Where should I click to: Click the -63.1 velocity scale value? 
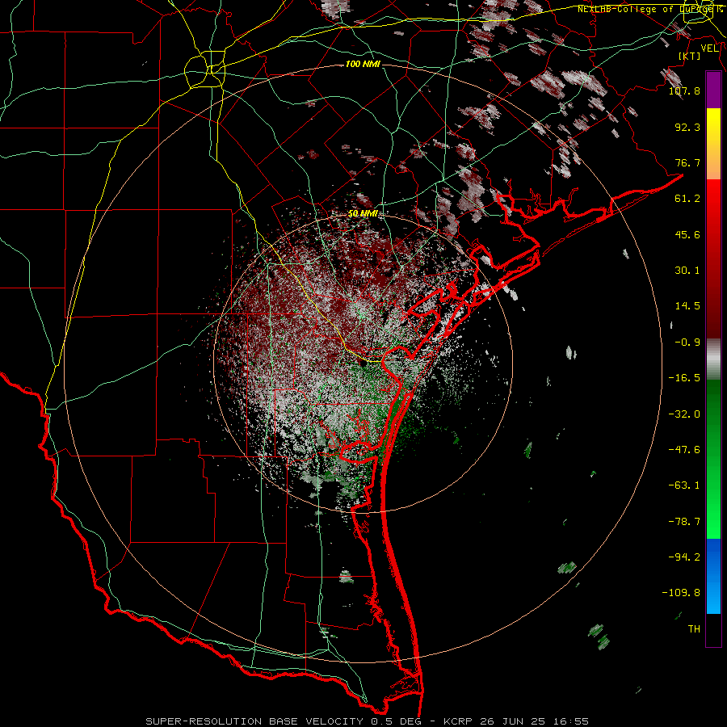click(x=684, y=485)
